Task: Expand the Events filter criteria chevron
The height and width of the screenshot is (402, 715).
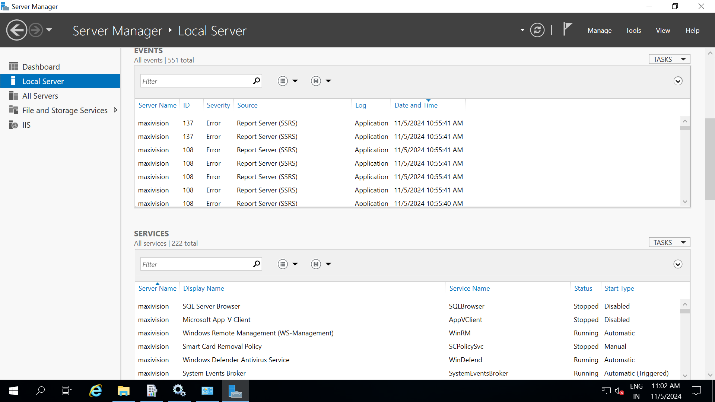Action: point(678,81)
